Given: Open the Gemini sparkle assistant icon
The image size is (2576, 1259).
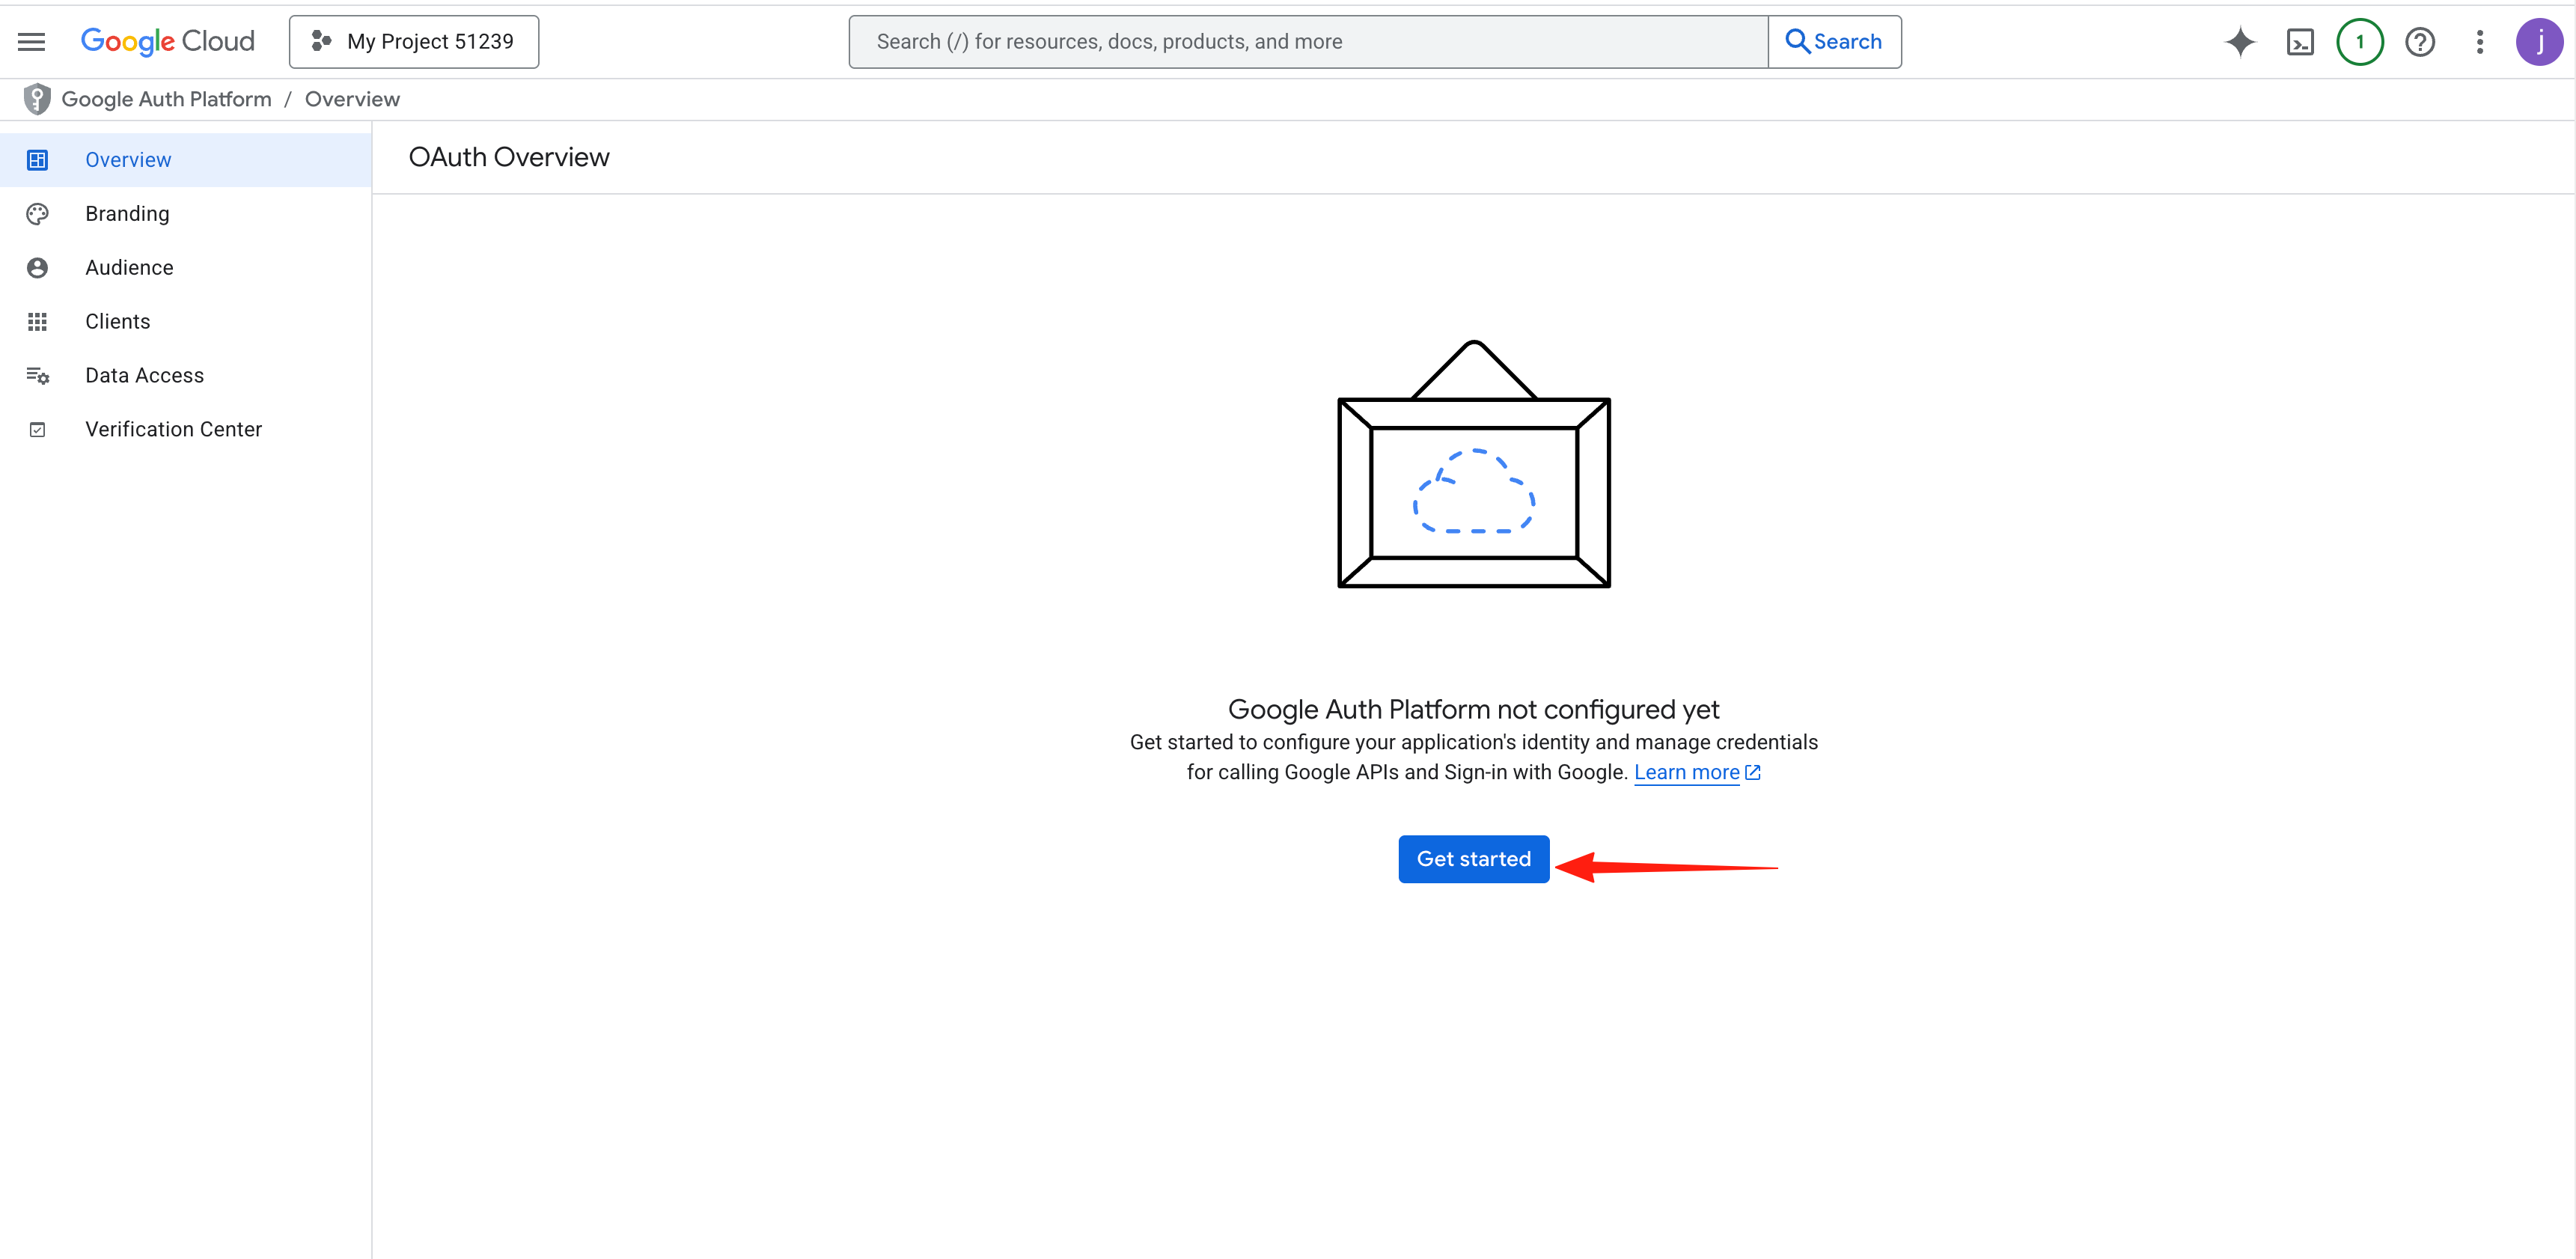Looking at the screenshot, I should (2240, 42).
